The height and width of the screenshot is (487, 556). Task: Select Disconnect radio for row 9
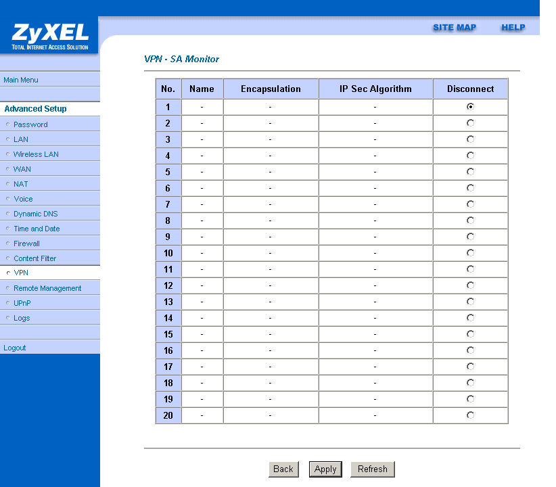(470, 237)
